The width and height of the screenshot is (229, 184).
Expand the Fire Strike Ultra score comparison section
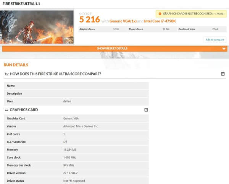223,74
